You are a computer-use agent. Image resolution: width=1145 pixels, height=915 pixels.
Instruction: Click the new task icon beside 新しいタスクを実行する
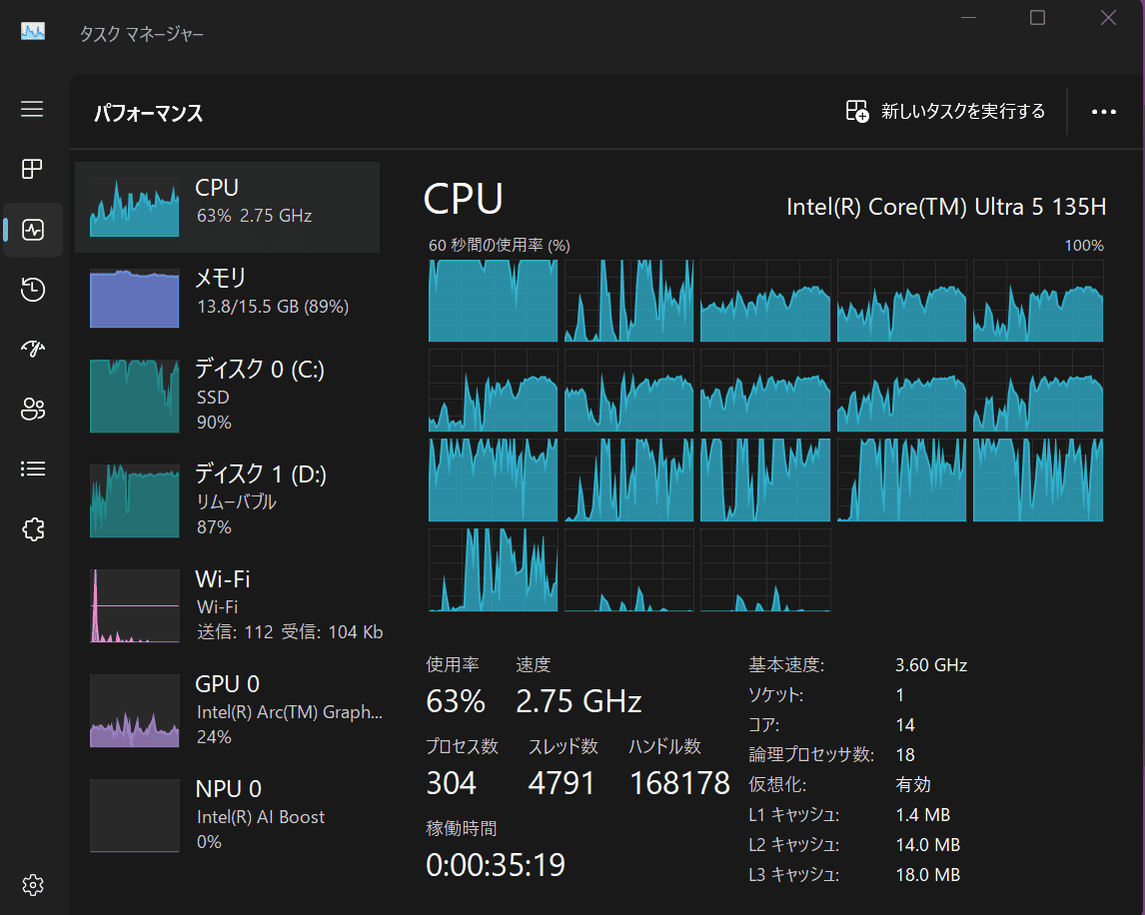(x=856, y=111)
